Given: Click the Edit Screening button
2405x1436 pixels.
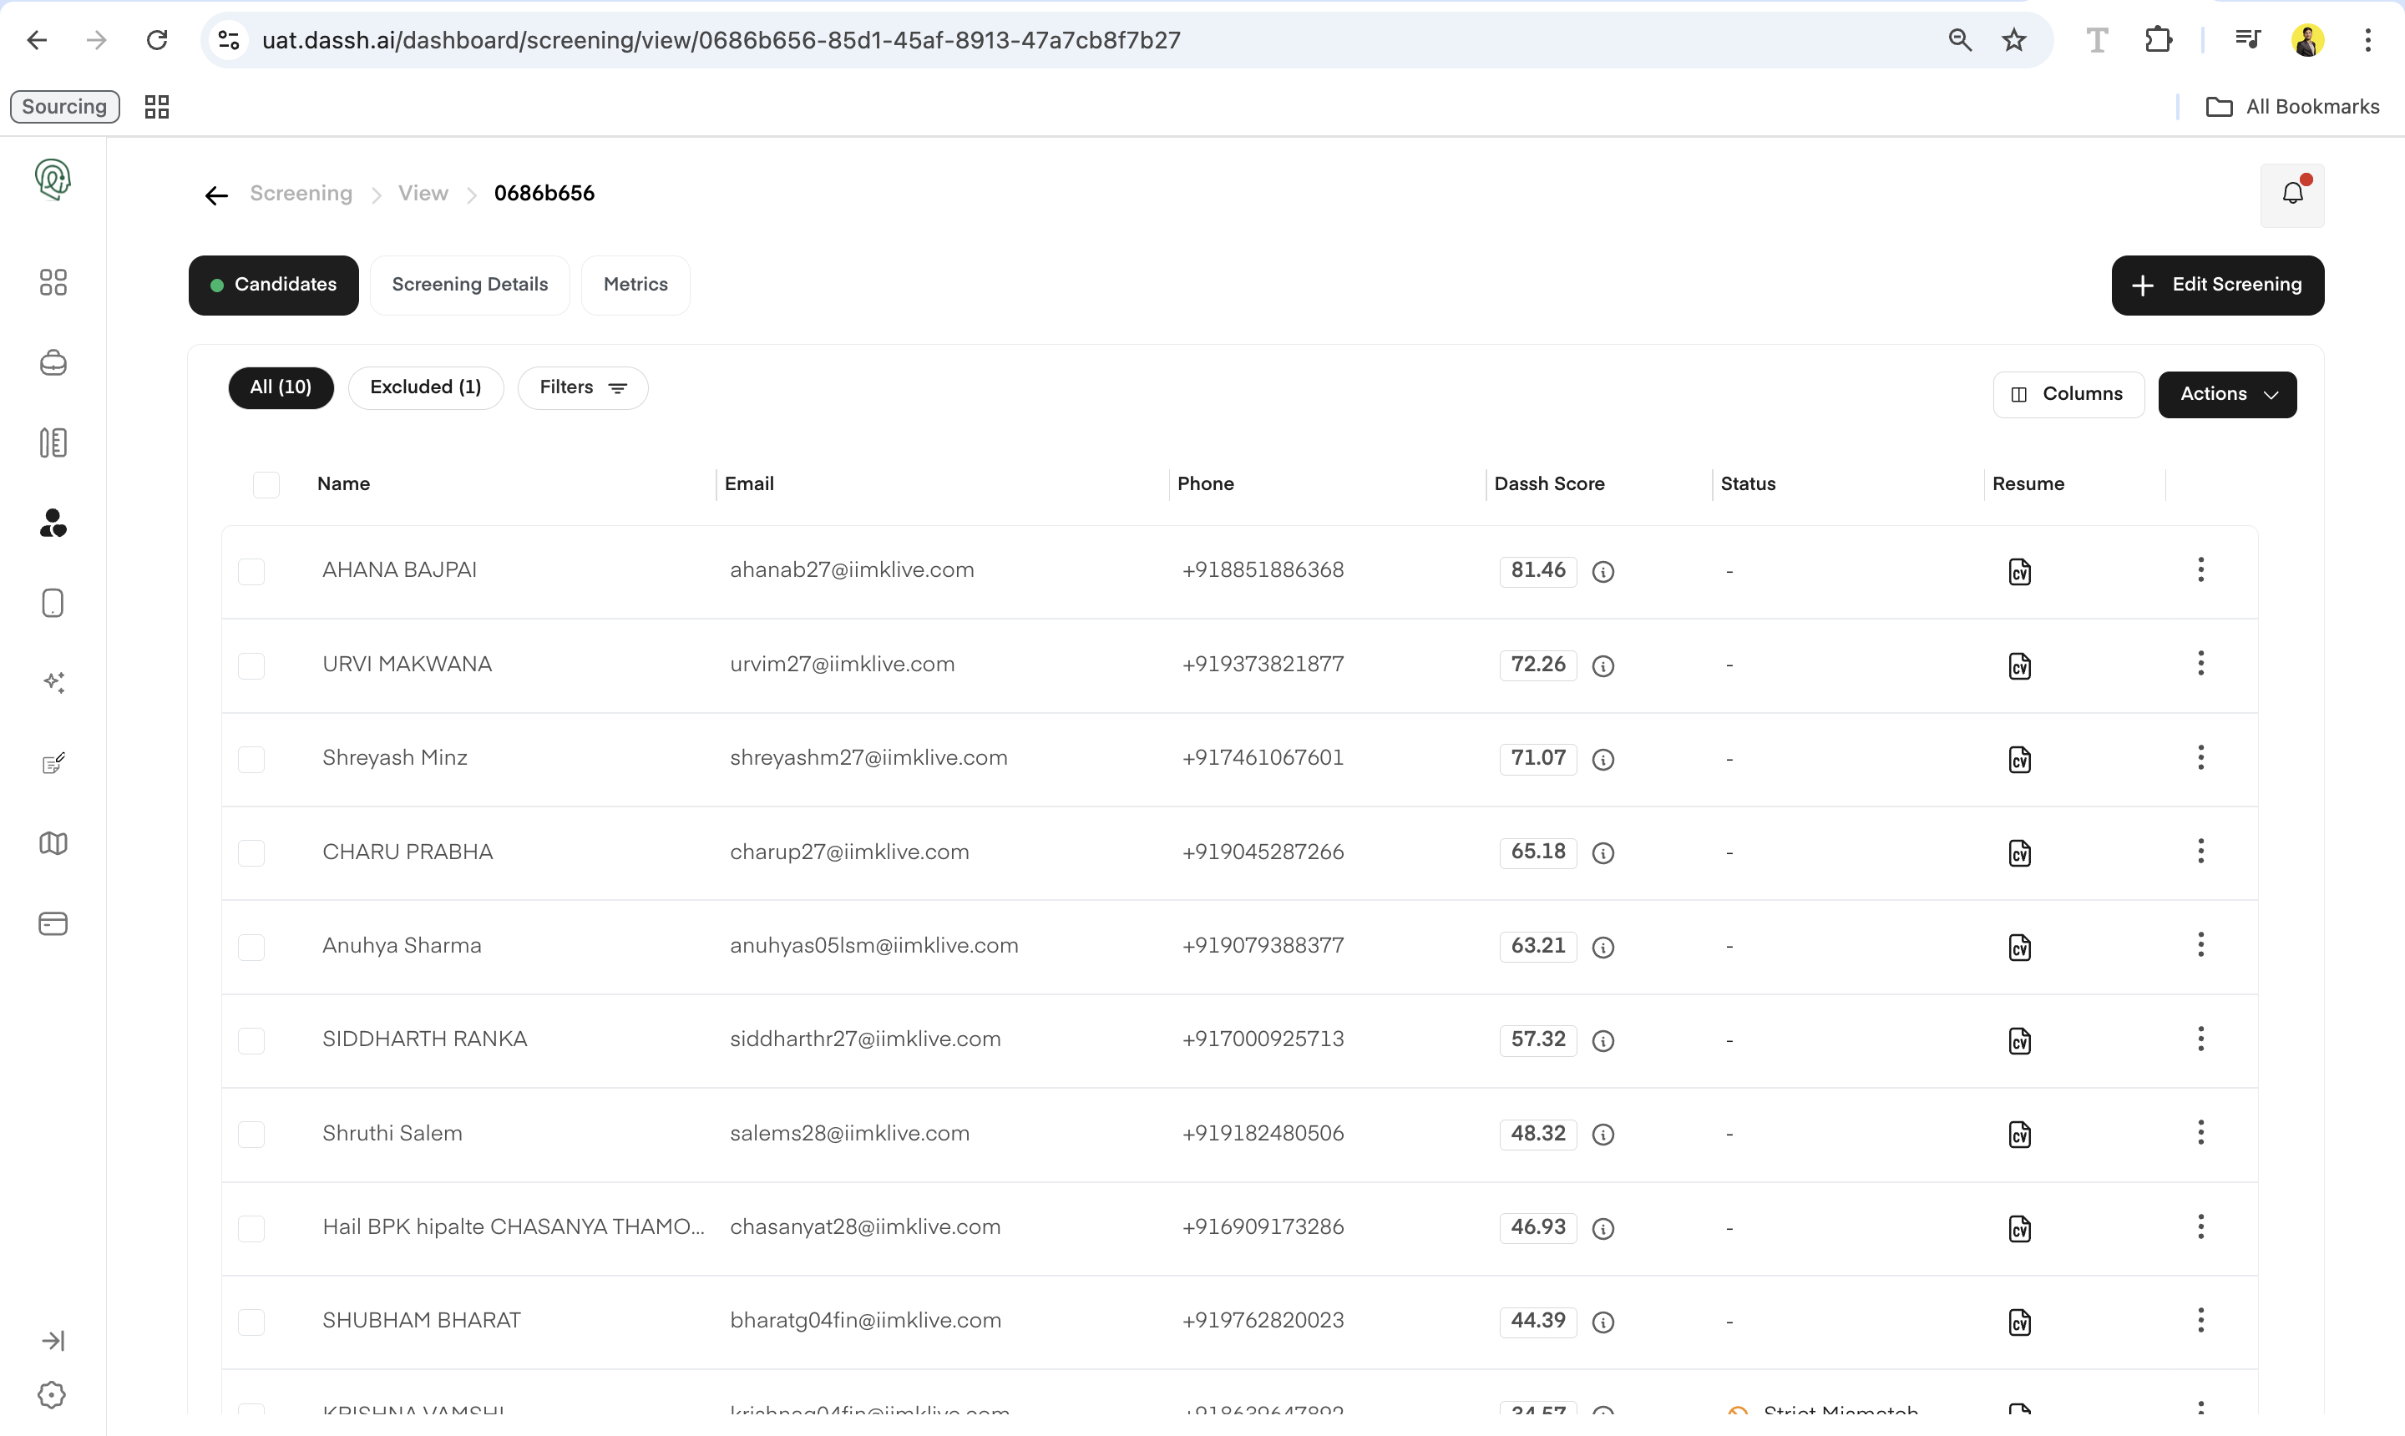Looking at the screenshot, I should coord(2217,285).
